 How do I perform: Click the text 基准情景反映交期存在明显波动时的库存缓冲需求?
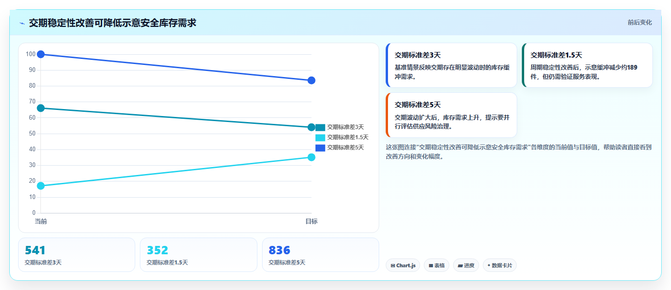point(452,71)
